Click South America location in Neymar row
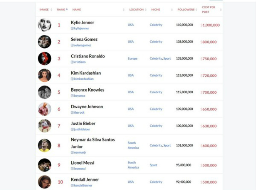The height and width of the screenshot is (190, 256). [x=133, y=145]
